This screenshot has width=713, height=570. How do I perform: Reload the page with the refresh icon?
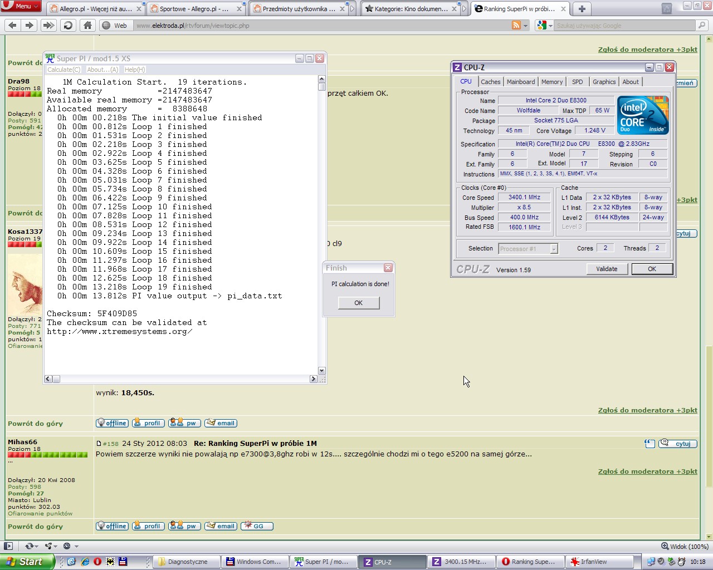coord(68,25)
